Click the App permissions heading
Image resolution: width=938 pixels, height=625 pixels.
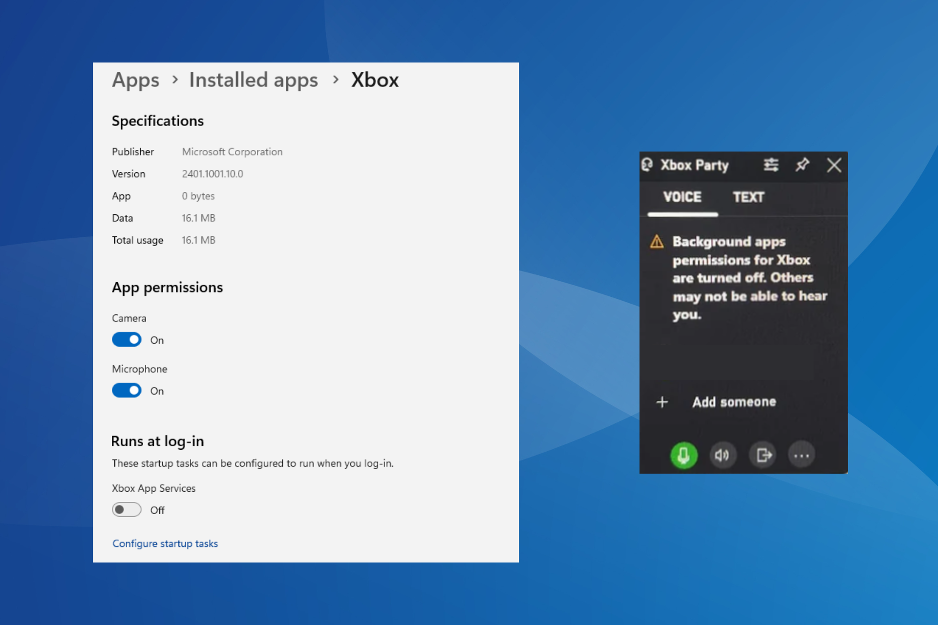point(167,287)
